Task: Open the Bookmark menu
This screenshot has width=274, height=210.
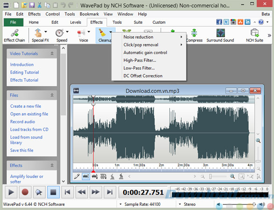Action: pyautogui.click(x=89, y=14)
